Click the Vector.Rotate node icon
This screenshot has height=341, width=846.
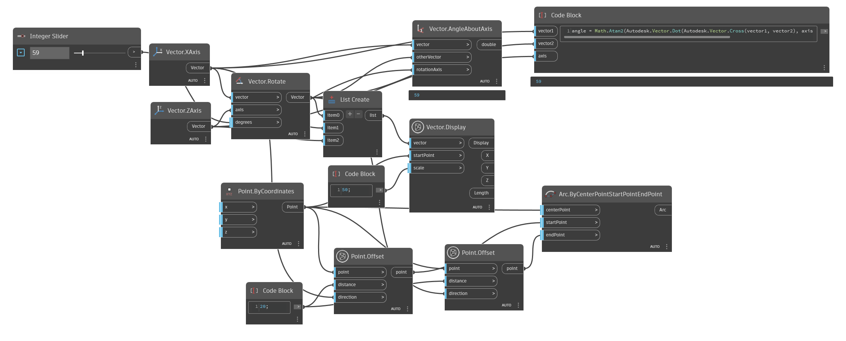click(x=240, y=81)
